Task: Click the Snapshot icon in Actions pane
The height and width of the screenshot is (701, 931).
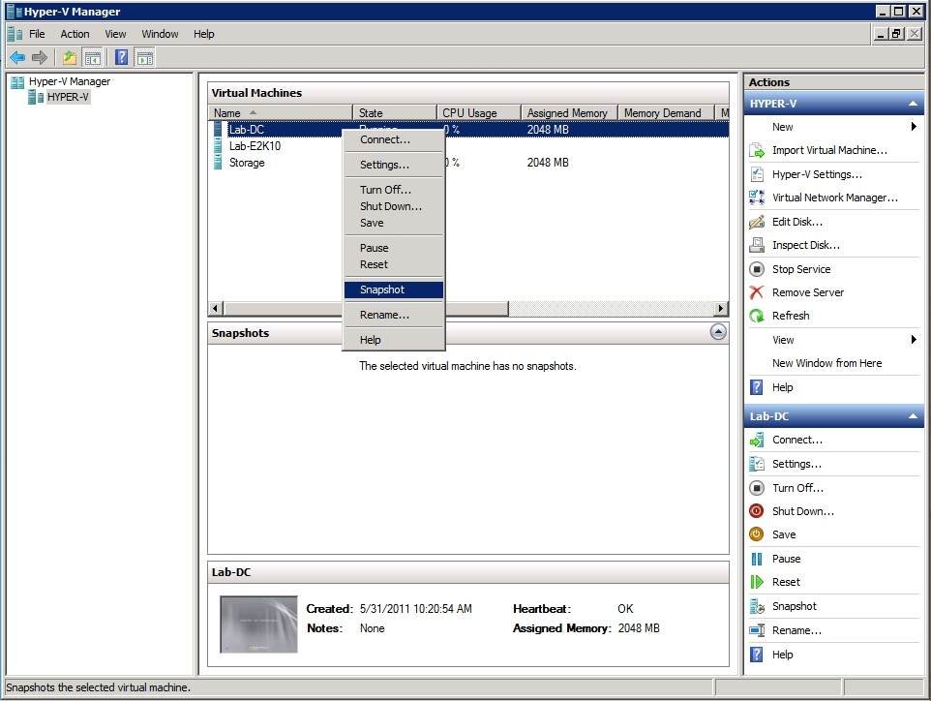Action: click(757, 606)
